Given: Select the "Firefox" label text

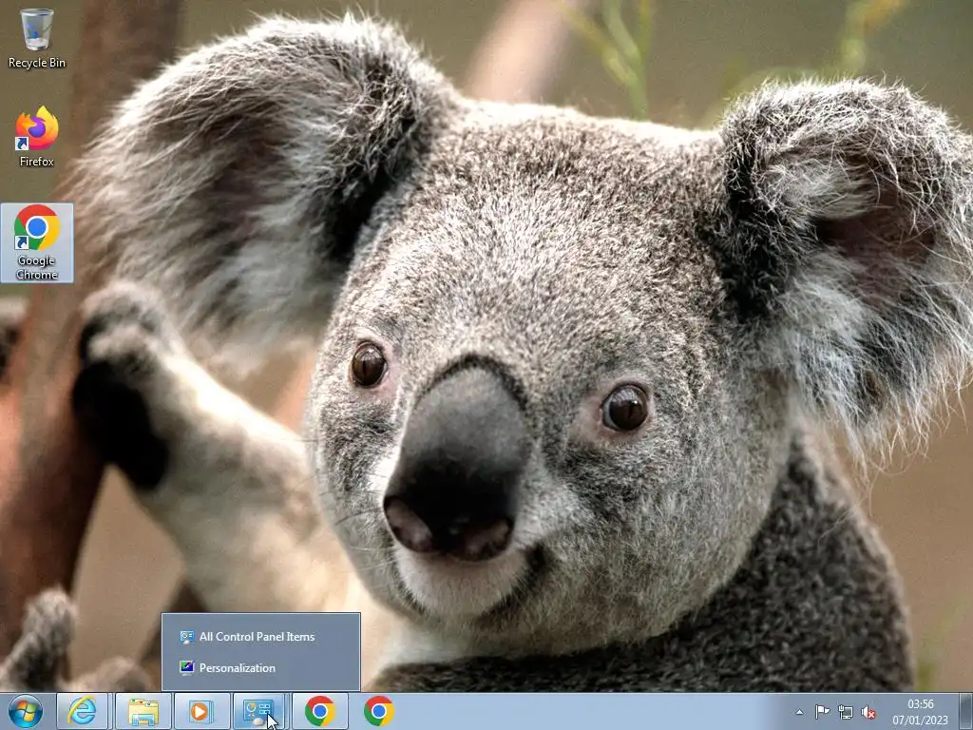Looking at the screenshot, I should pos(37,162).
